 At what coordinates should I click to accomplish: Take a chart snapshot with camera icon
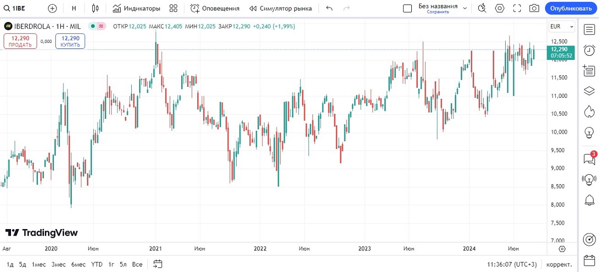click(534, 8)
